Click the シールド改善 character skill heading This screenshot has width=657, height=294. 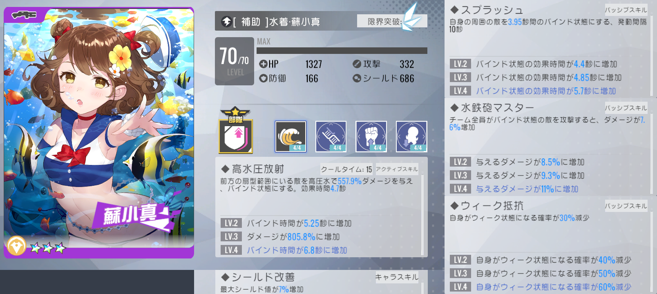pyautogui.click(x=258, y=277)
